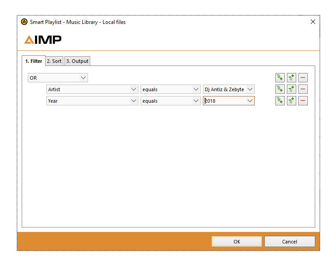Delete the Year condition row

[303, 101]
